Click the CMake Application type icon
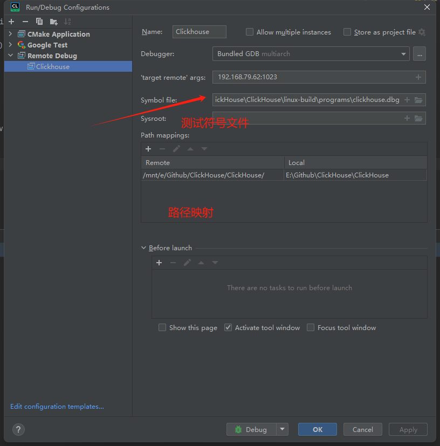Image resolution: width=440 pixels, height=446 pixels. coord(22,34)
